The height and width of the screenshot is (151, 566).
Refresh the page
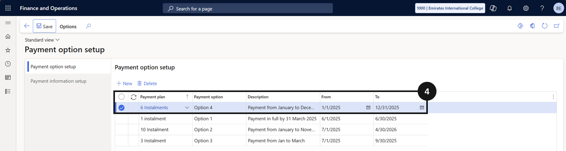point(545,26)
